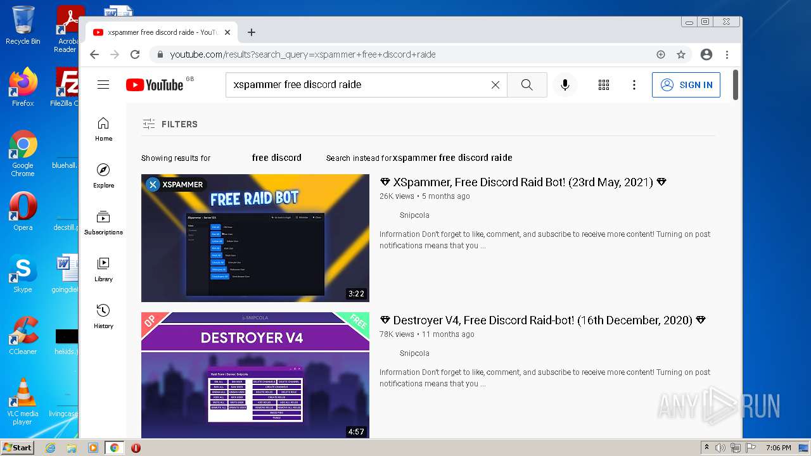Click the Chrome address bar URL

point(303,54)
